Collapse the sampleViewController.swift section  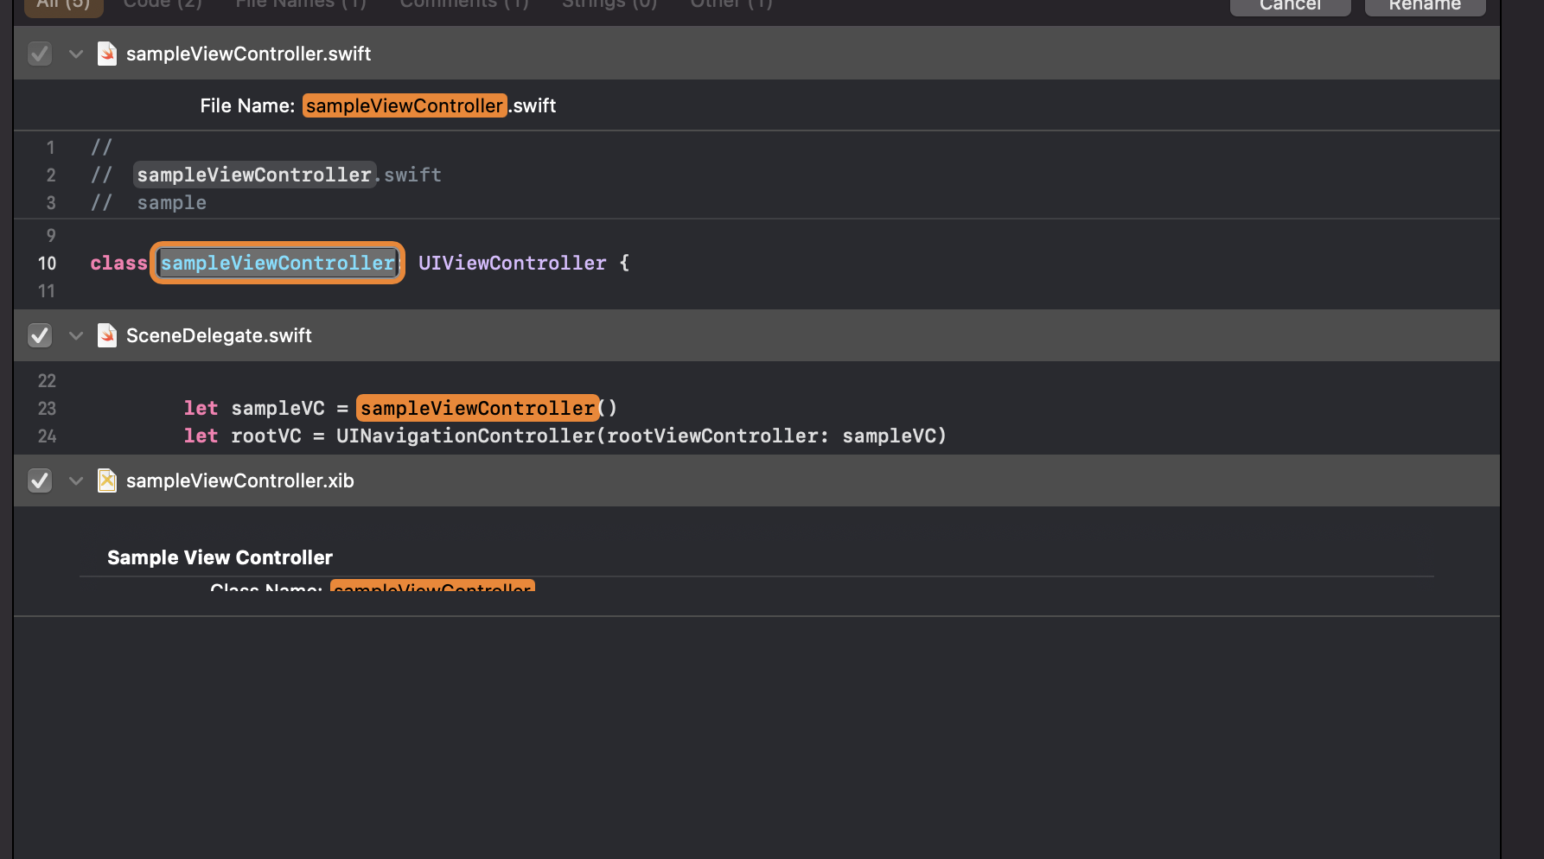[76, 53]
